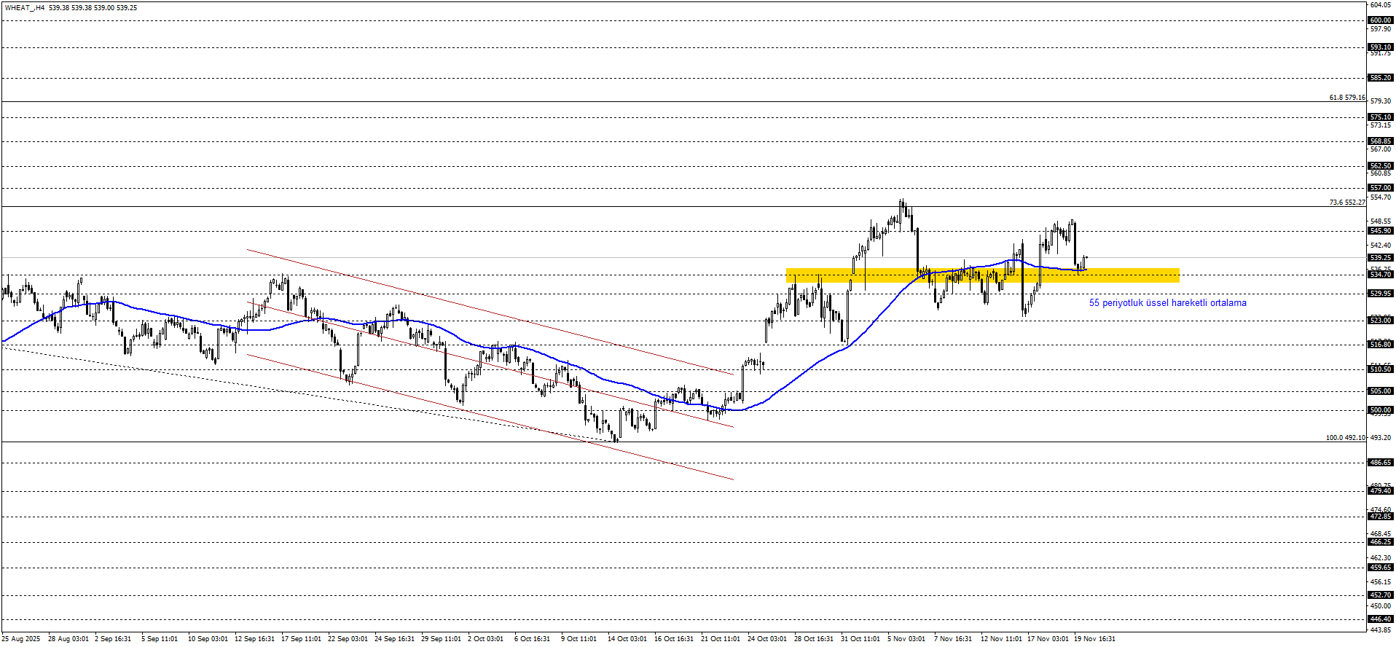1396x647 pixels.
Task: Select the 14 Oct 03:01 time label
Action: [627, 639]
